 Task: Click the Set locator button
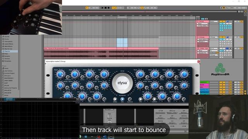198,17
